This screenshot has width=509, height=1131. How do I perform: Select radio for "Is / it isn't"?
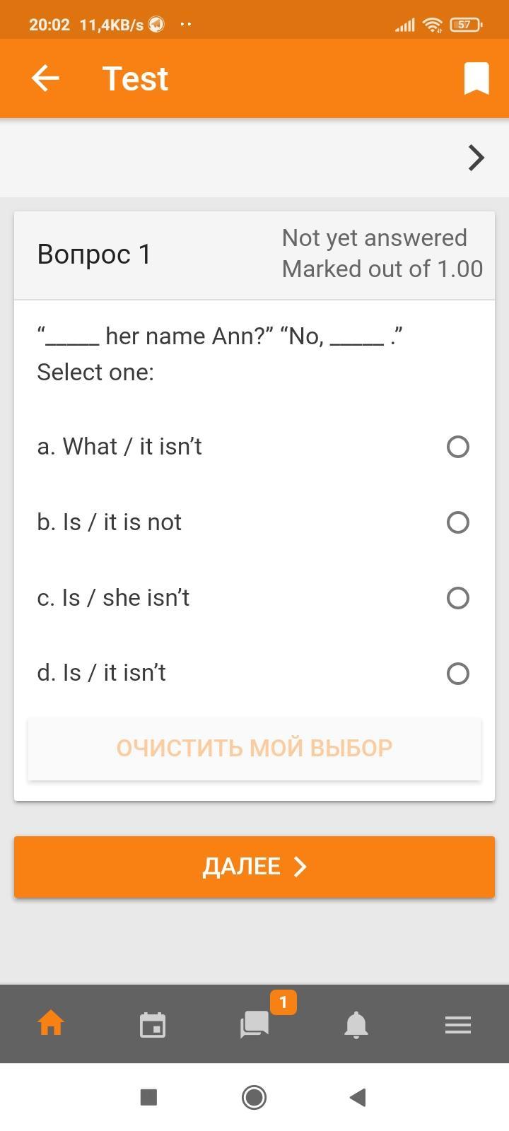click(458, 674)
